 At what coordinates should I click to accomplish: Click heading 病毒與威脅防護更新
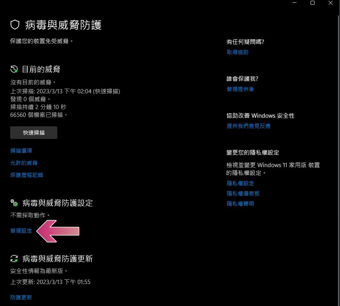coord(58,259)
